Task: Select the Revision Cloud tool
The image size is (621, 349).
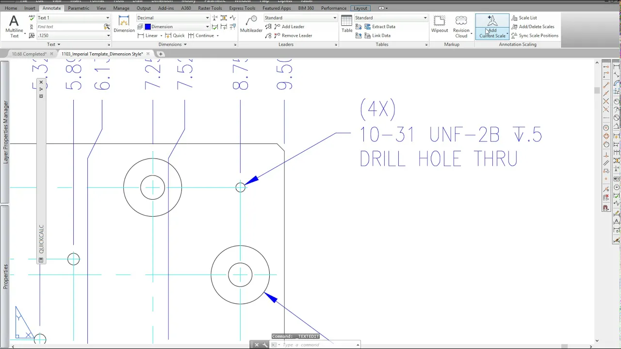Action: click(x=461, y=27)
